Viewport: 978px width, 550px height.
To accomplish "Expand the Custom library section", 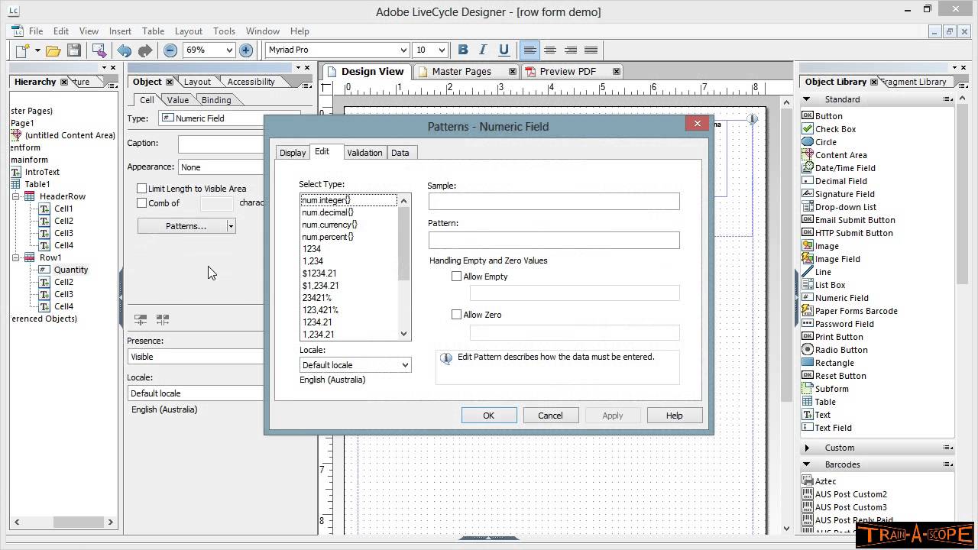I will pyautogui.click(x=807, y=448).
